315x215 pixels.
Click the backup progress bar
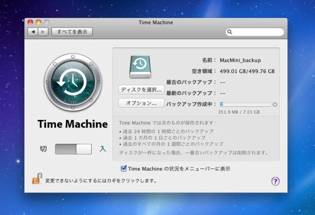tap(245, 104)
